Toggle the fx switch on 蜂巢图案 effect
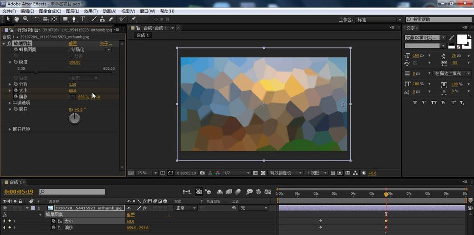Screen dimensions: 474x235 (x=9, y=44)
